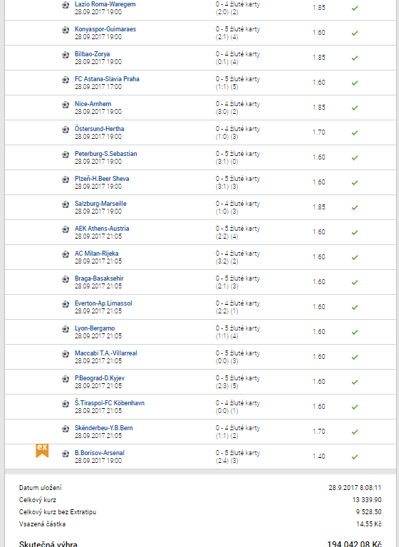399x547 pixels.
Task: Click green checkmark in Everton-Ap.Limassol row
Action: pyautogui.click(x=355, y=308)
